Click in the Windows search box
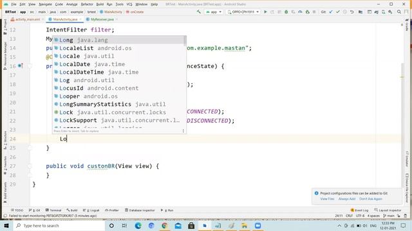This screenshot has height=231, width=412. (x=59, y=225)
